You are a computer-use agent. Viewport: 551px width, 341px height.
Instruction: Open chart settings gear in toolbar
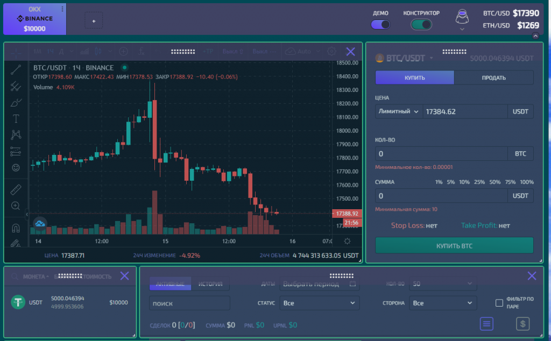pyautogui.click(x=331, y=52)
